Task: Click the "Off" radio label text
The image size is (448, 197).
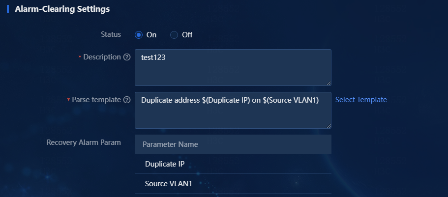Action: click(x=187, y=35)
